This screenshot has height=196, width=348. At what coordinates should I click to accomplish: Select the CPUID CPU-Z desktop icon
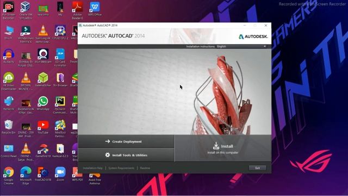(60, 33)
